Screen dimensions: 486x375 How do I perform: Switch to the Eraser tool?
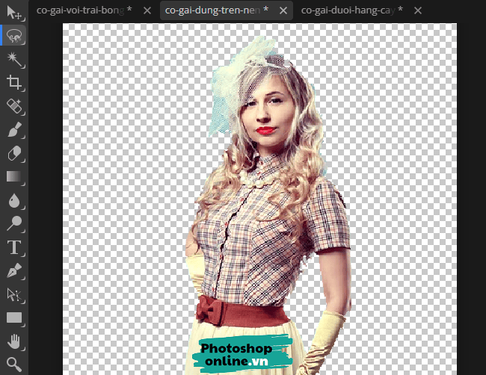pyautogui.click(x=14, y=153)
